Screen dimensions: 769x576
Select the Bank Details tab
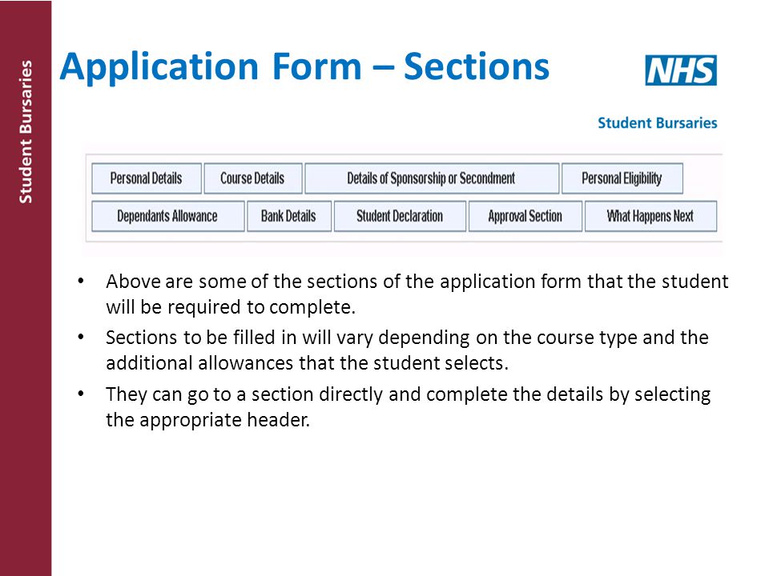(289, 216)
